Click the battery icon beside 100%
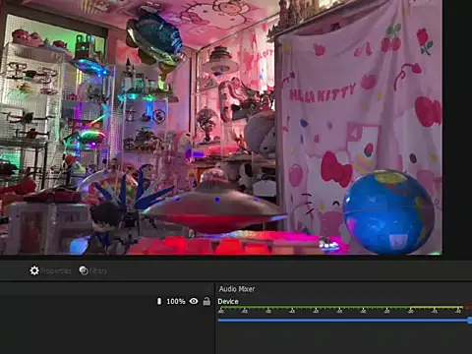The height and width of the screenshot is (354, 472). tap(159, 301)
